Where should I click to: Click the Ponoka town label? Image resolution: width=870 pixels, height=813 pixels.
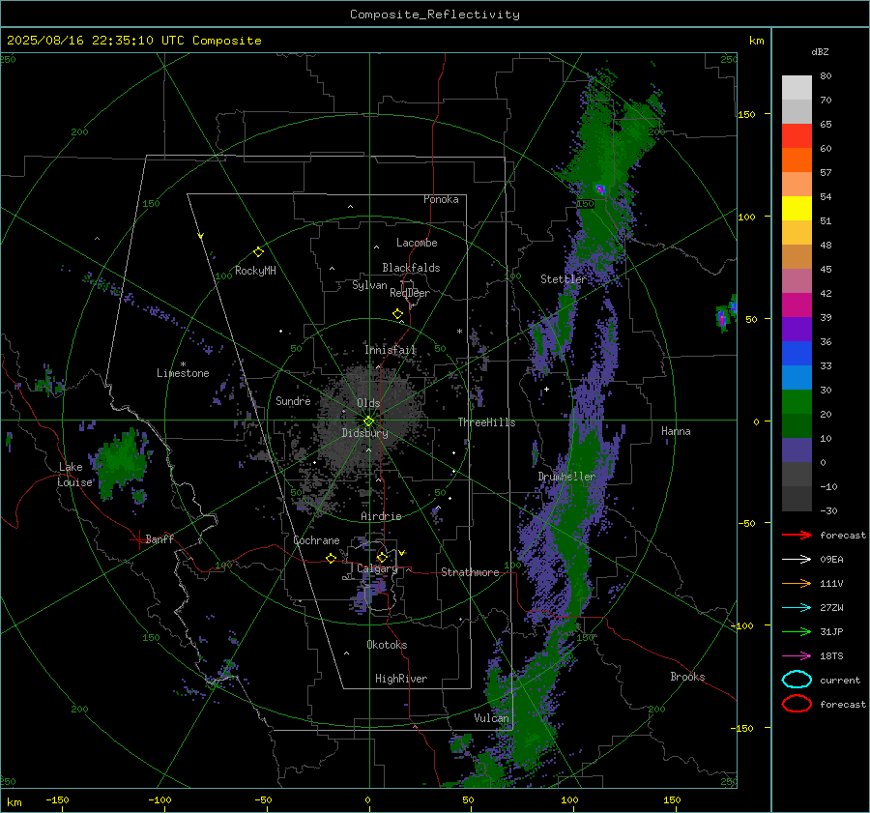coord(441,199)
